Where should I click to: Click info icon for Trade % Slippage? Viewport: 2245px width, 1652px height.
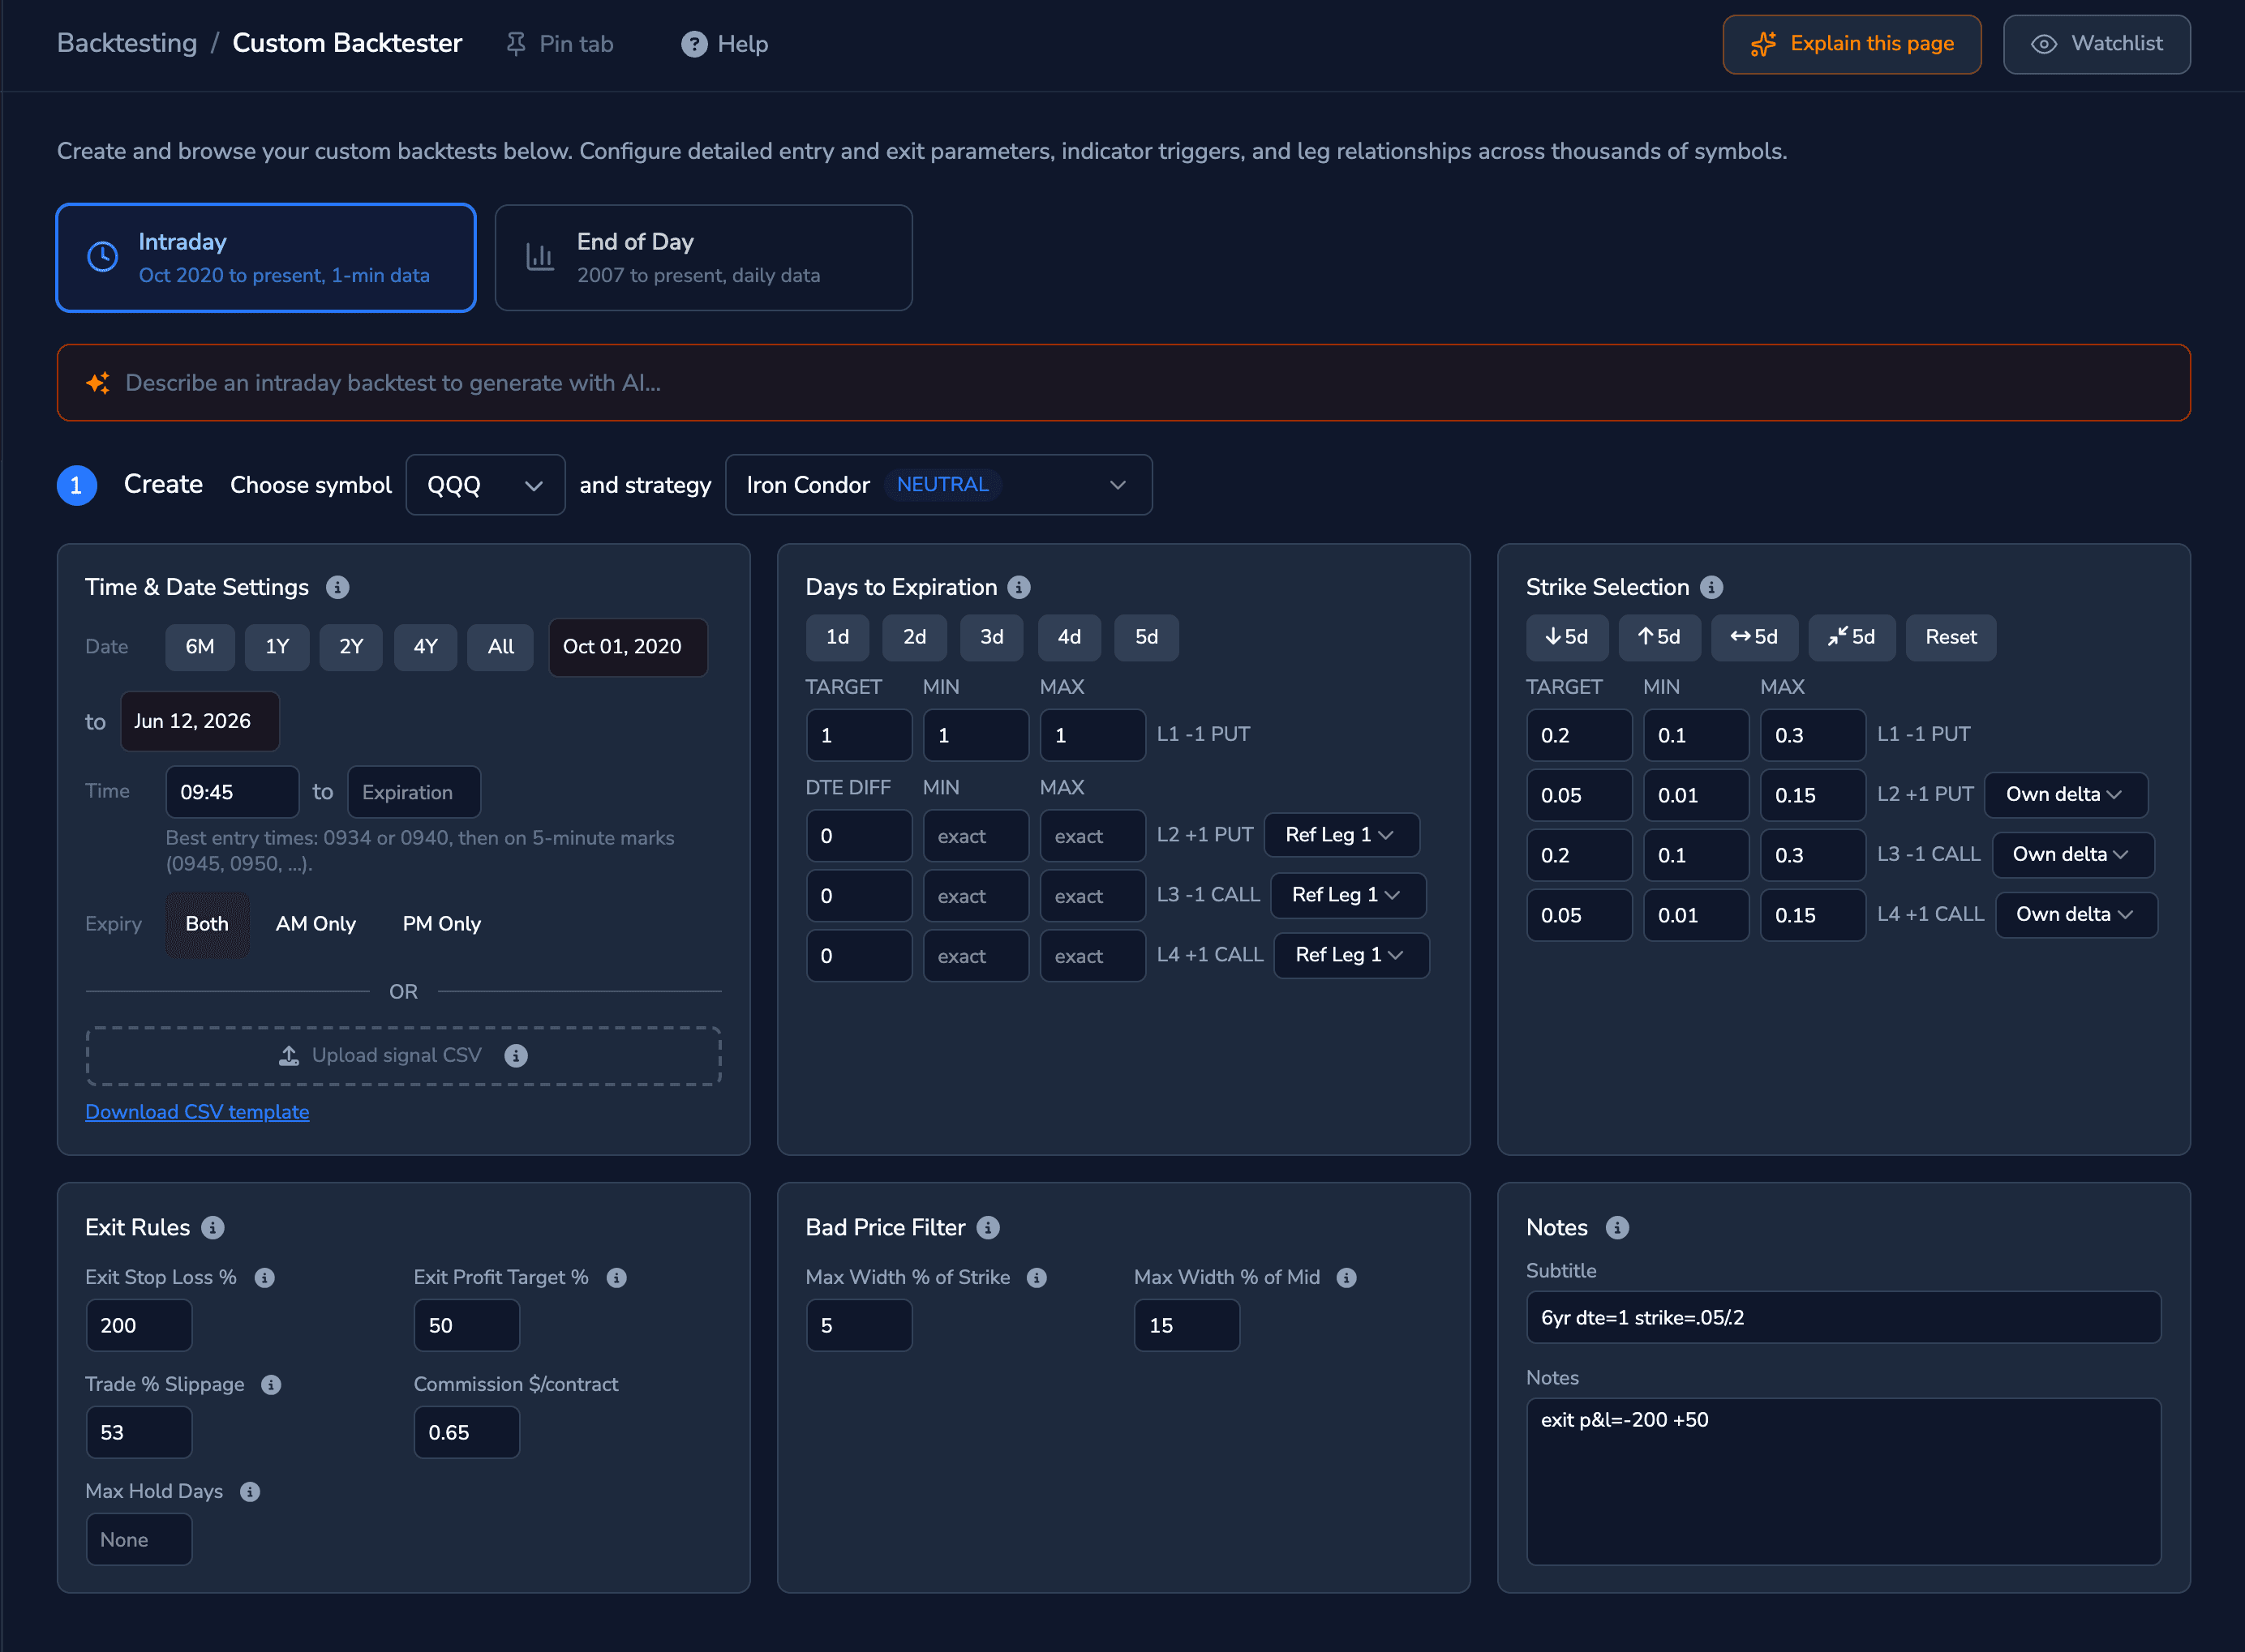[x=271, y=1384]
